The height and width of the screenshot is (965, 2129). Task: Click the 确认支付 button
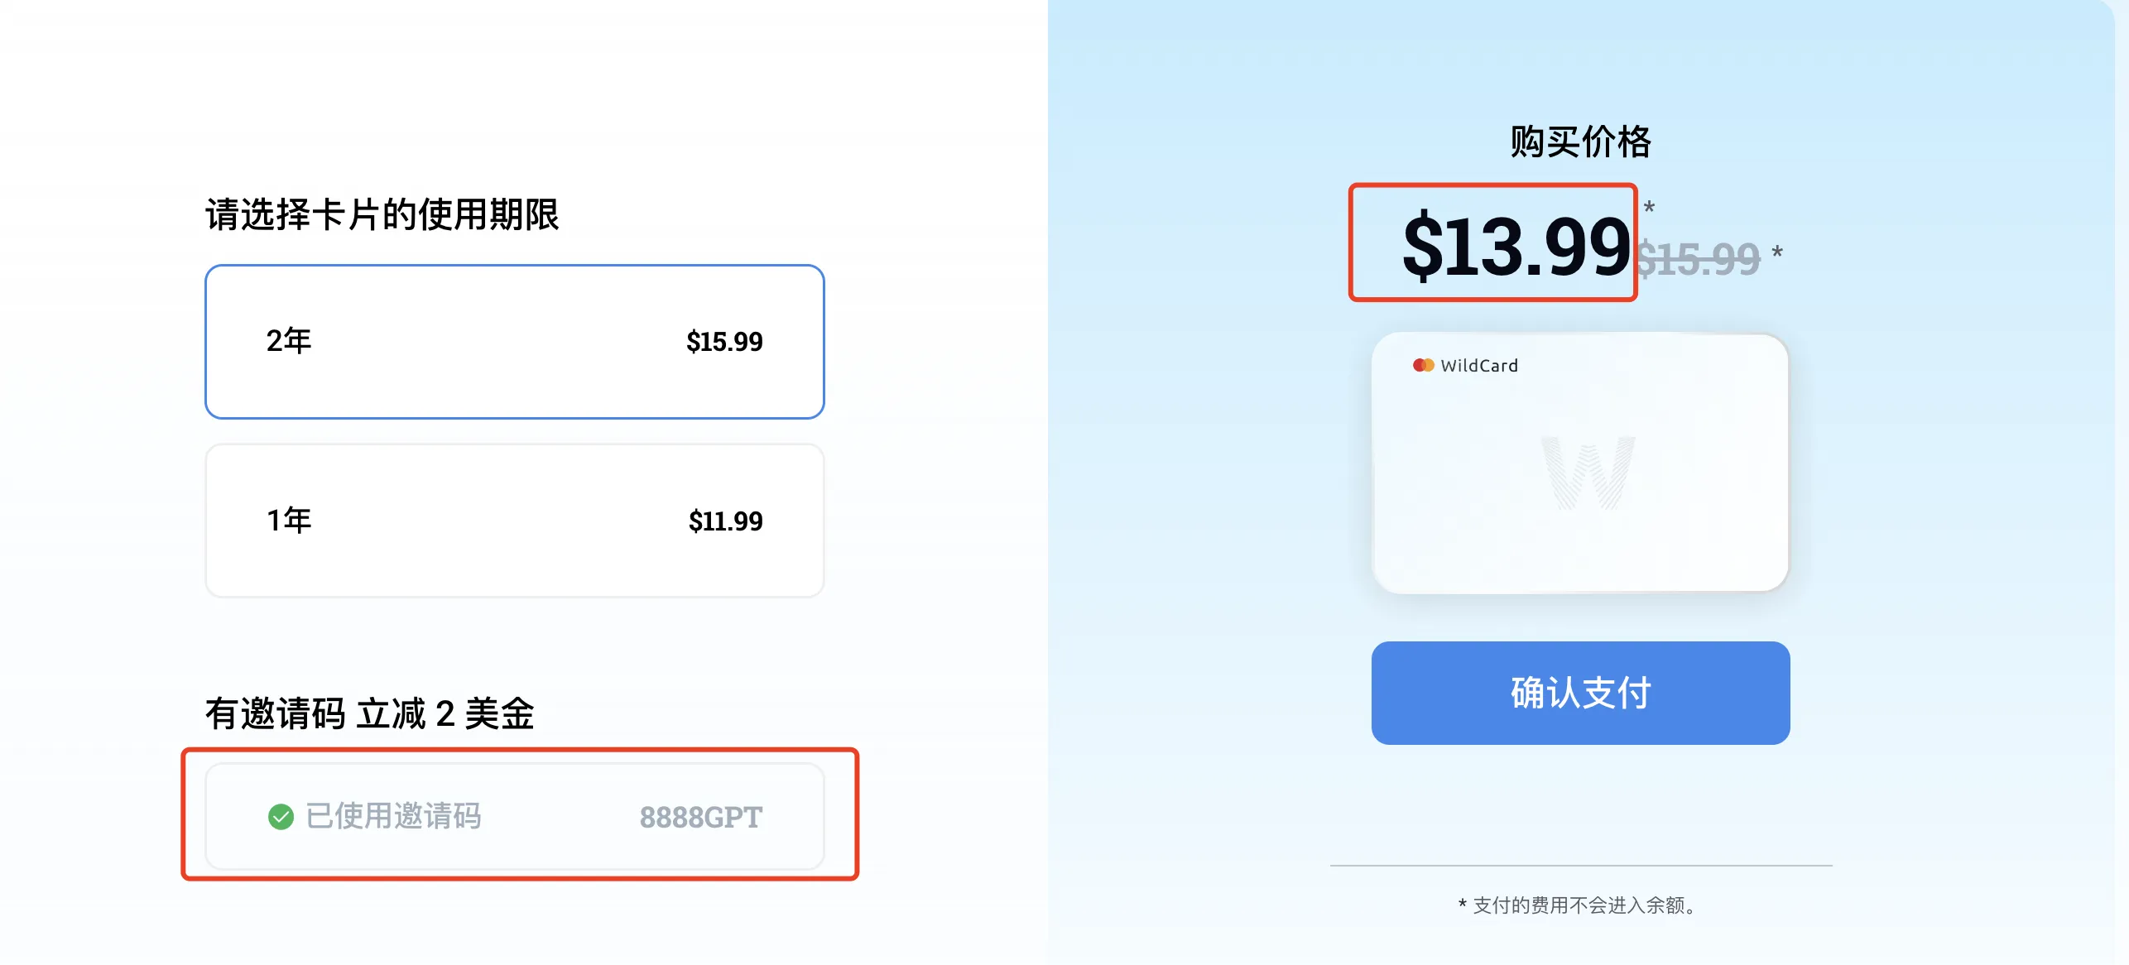(1580, 693)
